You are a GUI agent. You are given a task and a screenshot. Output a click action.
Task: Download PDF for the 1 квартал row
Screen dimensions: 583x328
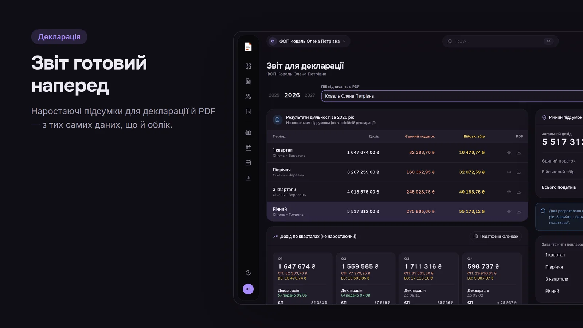click(519, 152)
